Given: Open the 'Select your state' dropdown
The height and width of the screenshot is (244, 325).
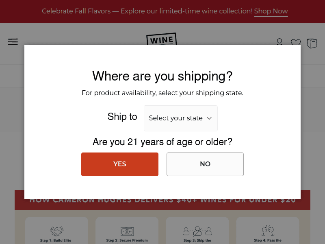Looking at the screenshot, I should (x=180, y=118).
